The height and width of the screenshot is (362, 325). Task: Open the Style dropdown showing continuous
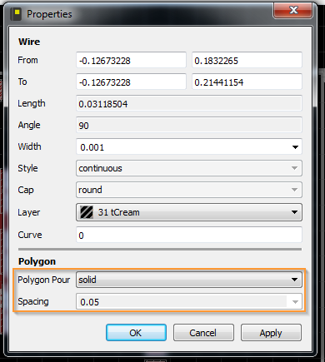coord(189,168)
